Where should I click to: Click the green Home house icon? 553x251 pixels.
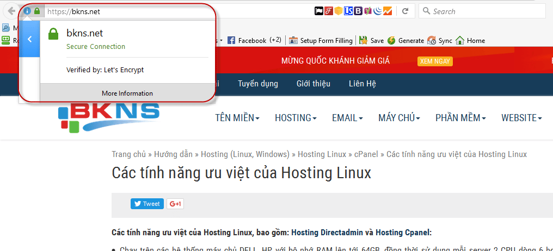click(459, 41)
